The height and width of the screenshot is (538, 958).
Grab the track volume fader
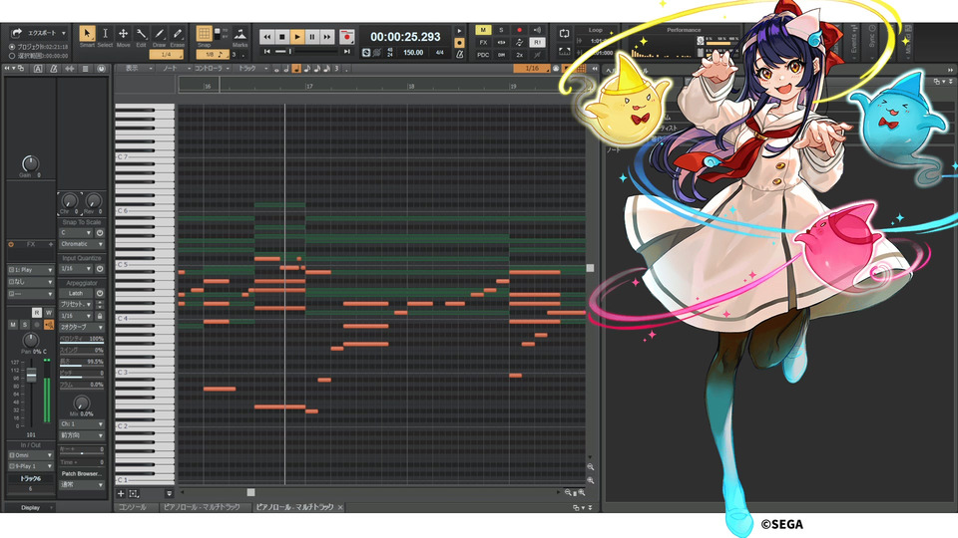click(x=31, y=376)
